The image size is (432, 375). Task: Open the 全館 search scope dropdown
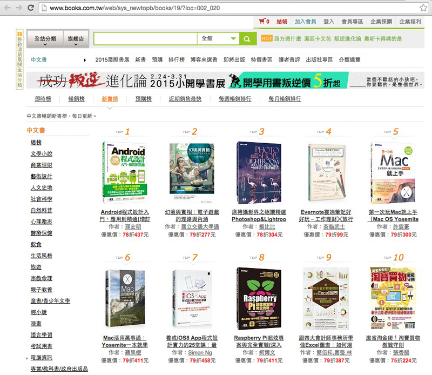218,38
